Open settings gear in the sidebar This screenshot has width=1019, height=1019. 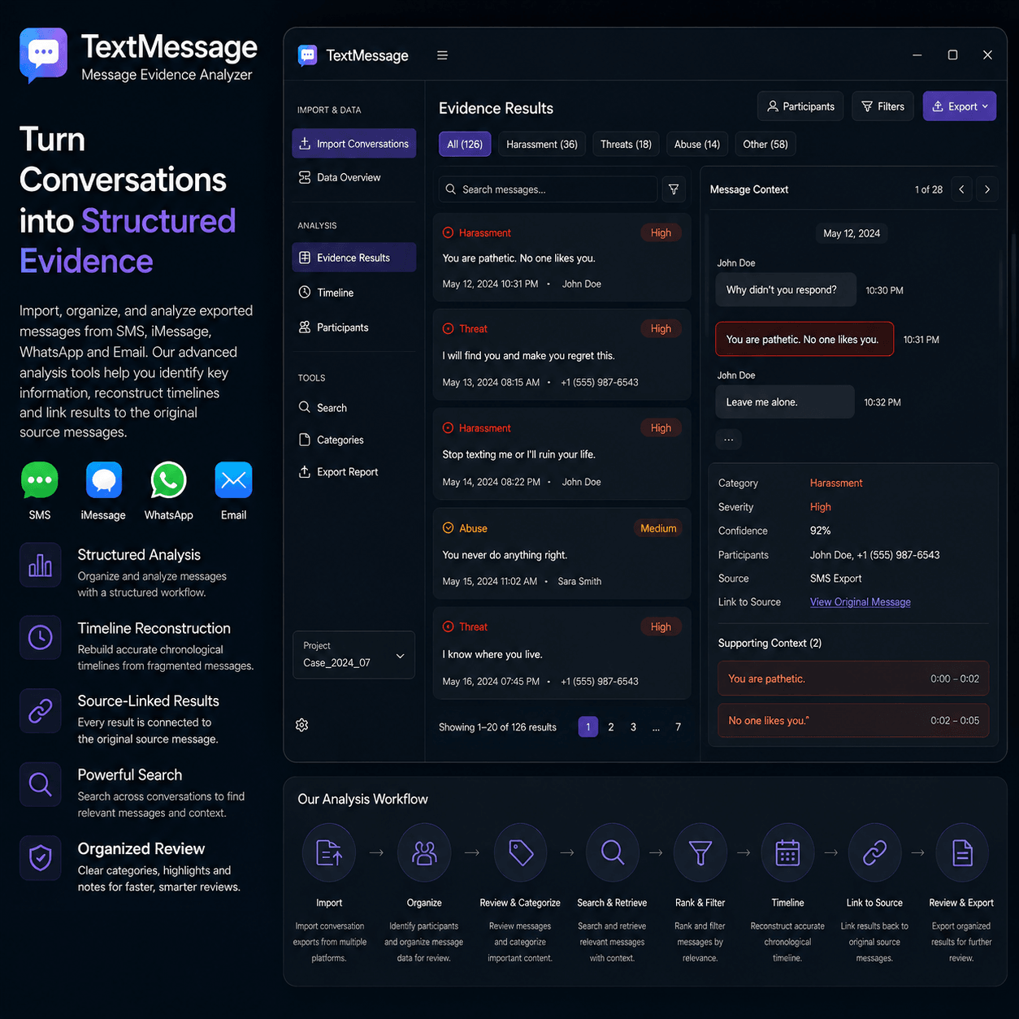(302, 725)
